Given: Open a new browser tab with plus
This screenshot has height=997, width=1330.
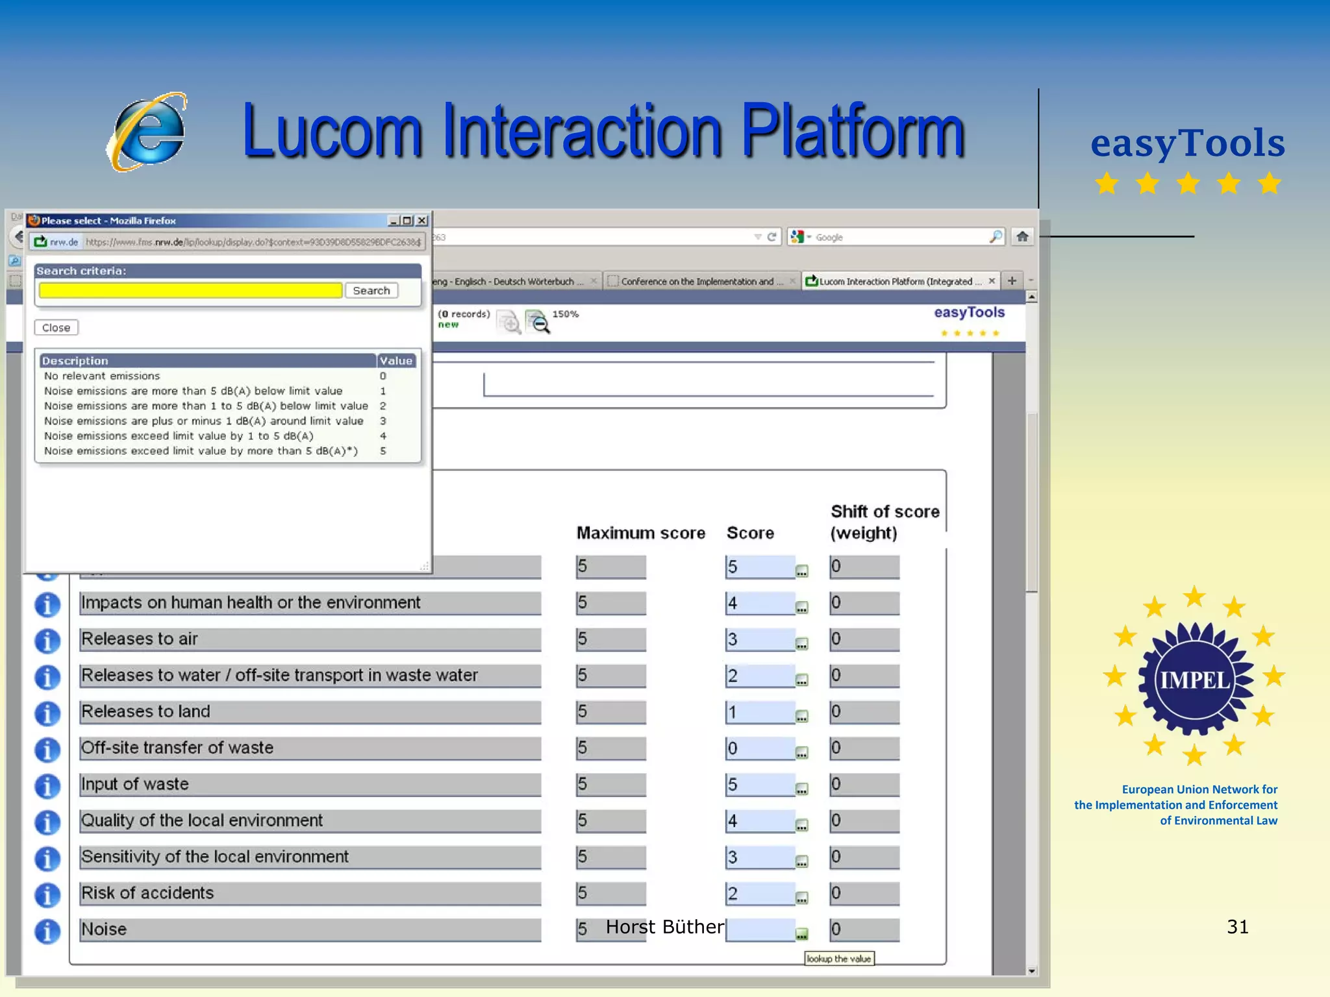Looking at the screenshot, I should coord(1012,281).
